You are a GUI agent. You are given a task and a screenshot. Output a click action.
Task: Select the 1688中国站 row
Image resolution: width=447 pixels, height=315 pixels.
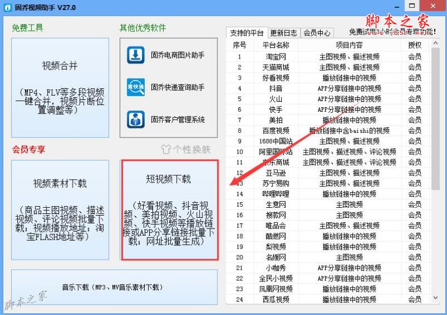[328, 141]
